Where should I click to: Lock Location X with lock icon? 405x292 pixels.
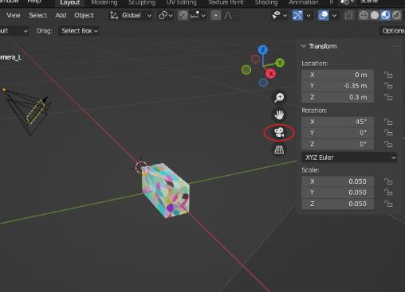click(x=388, y=75)
